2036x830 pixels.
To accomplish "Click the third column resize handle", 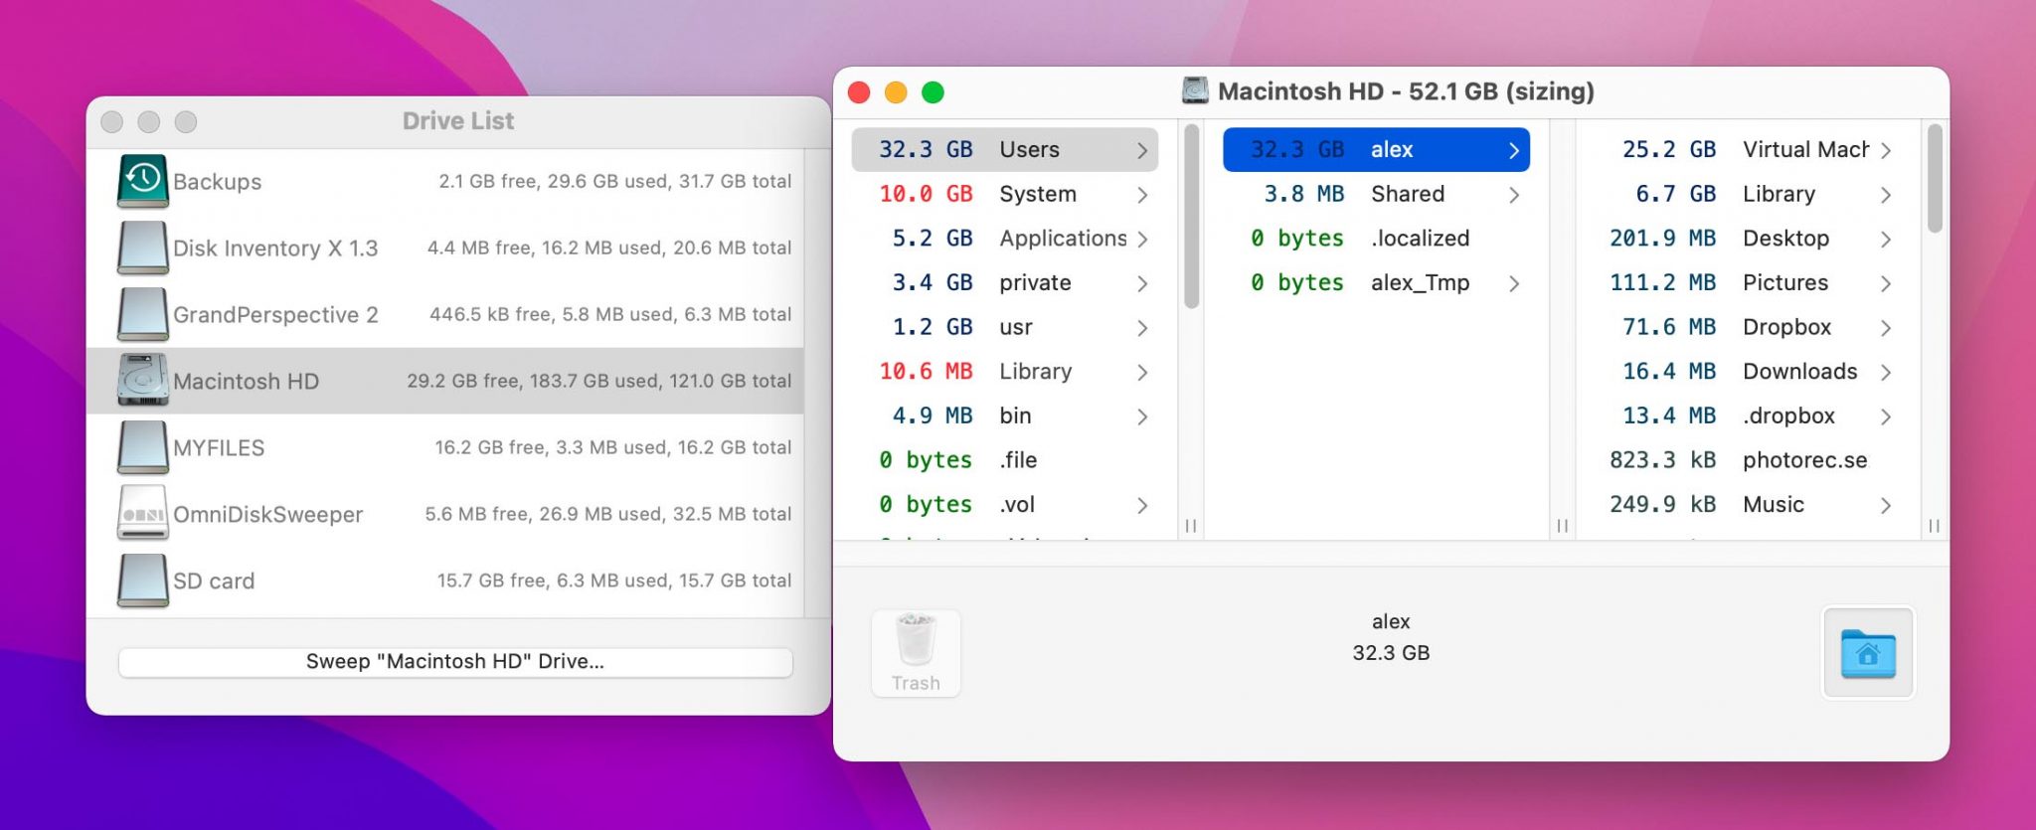I will pyautogui.click(x=1934, y=526).
